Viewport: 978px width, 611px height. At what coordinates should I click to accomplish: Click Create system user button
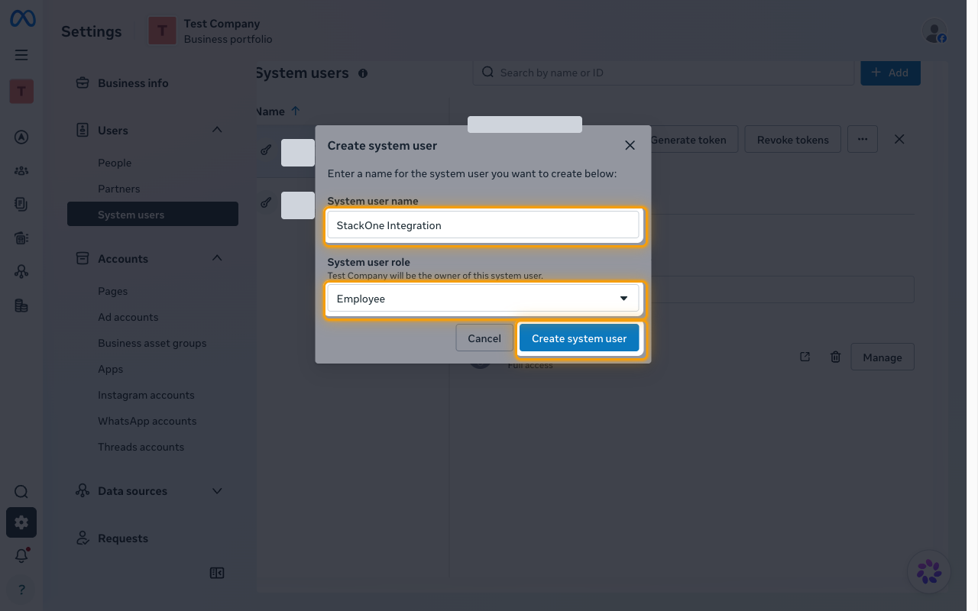579,338
